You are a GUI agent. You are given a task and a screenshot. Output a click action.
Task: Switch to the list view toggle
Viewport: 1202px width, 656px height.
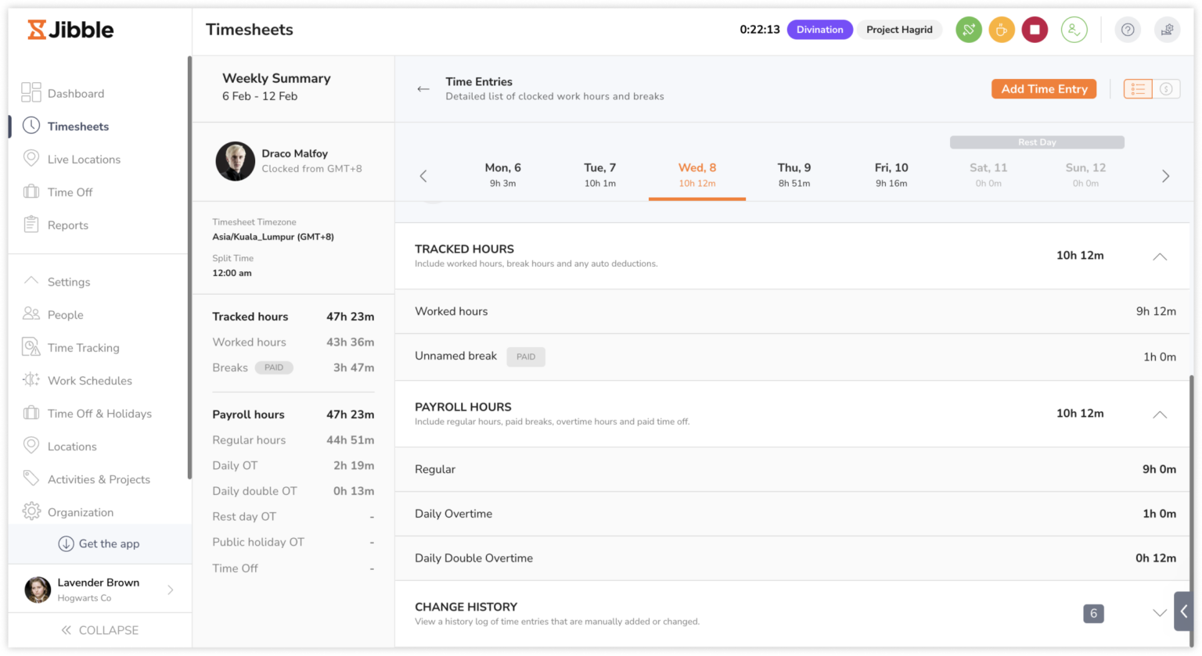pyautogui.click(x=1138, y=89)
